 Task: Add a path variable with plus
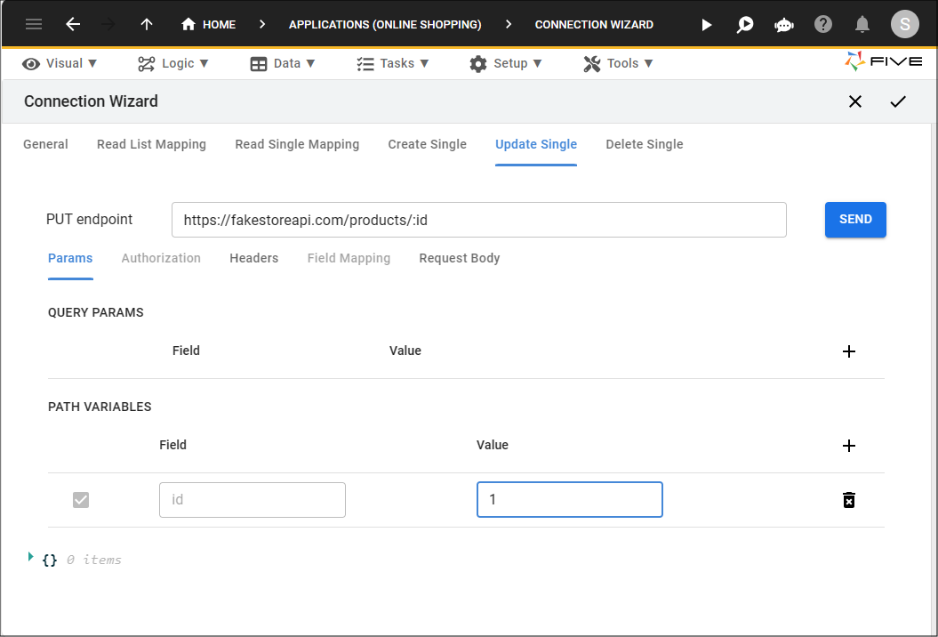(849, 446)
